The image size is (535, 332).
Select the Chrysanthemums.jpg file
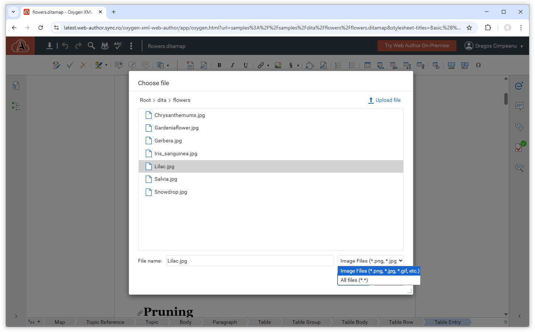[x=179, y=115]
